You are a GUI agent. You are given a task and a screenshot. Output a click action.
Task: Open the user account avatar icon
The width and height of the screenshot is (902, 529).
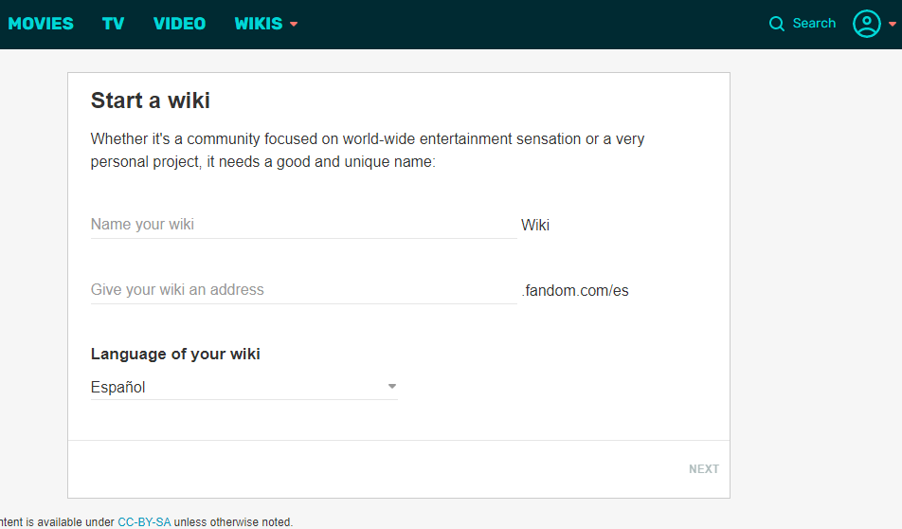pyautogui.click(x=866, y=24)
